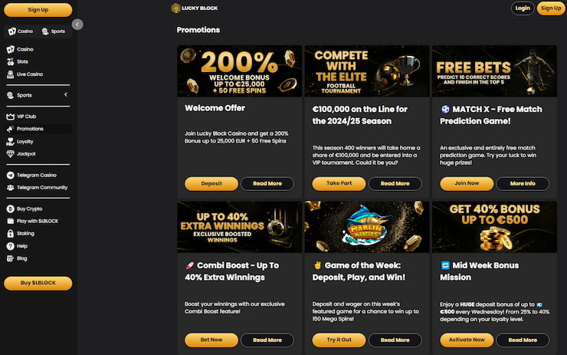Screen dimensions: 567x355
Task: Open the Buy Crypto coin icon
Action: coord(11,209)
